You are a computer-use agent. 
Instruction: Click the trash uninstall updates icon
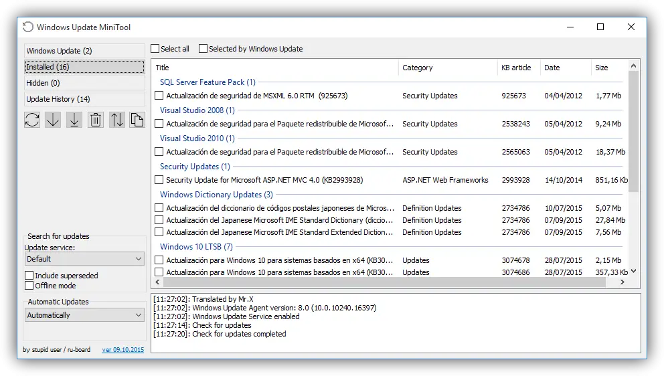96,120
